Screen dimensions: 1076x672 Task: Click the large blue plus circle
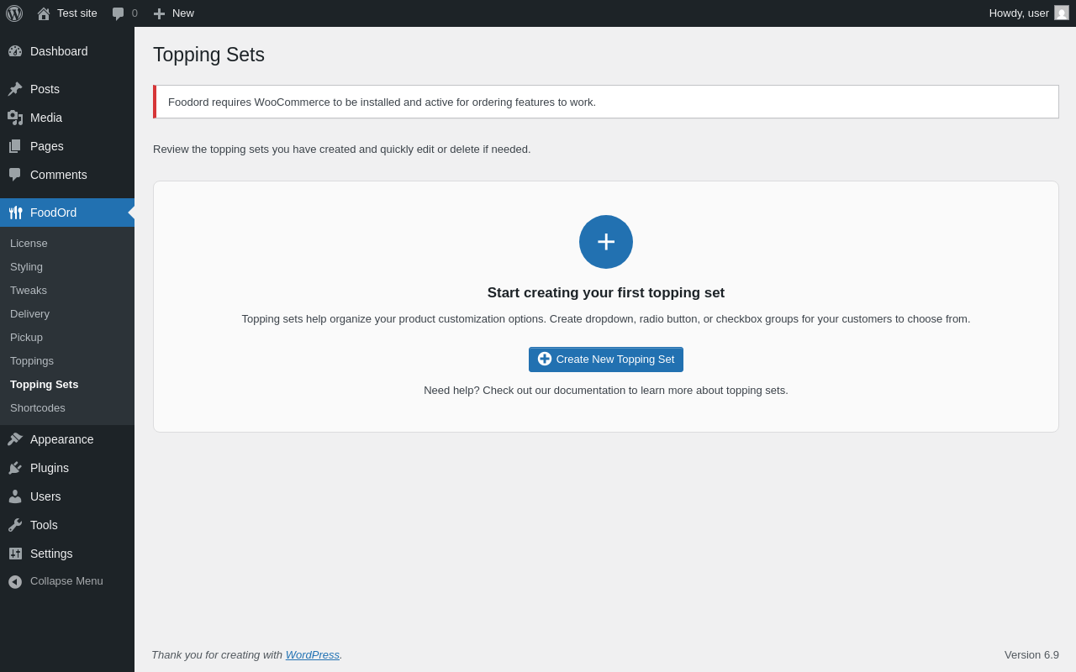pos(605,242)
